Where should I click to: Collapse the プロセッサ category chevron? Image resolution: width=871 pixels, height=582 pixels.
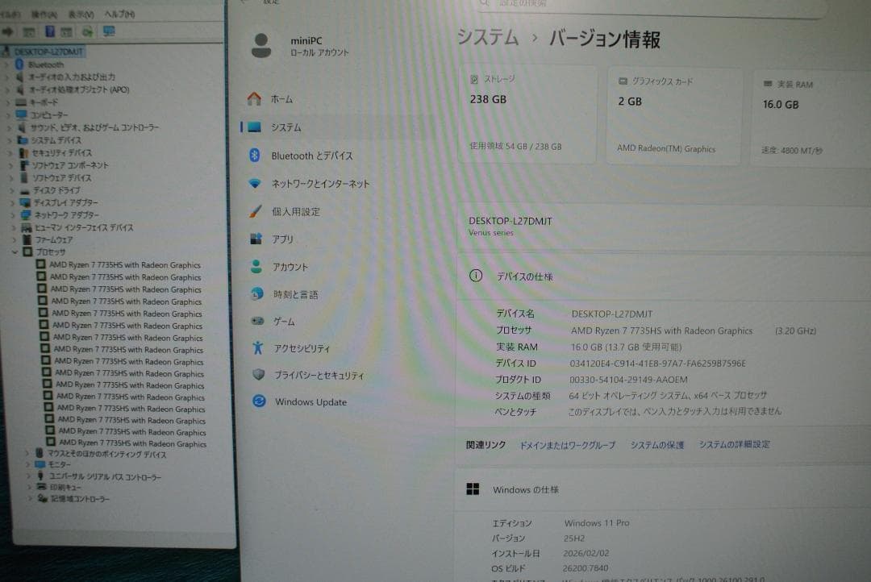point(15,252)
